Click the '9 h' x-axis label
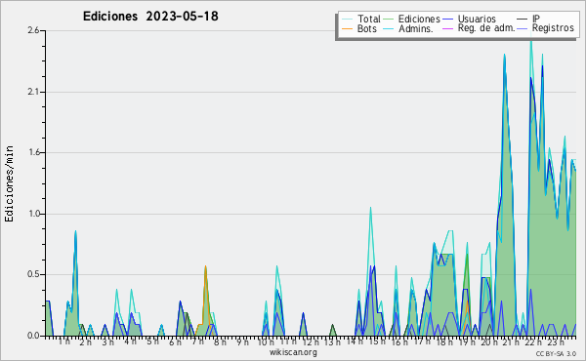The image size is (586, 361). point(242,341)
